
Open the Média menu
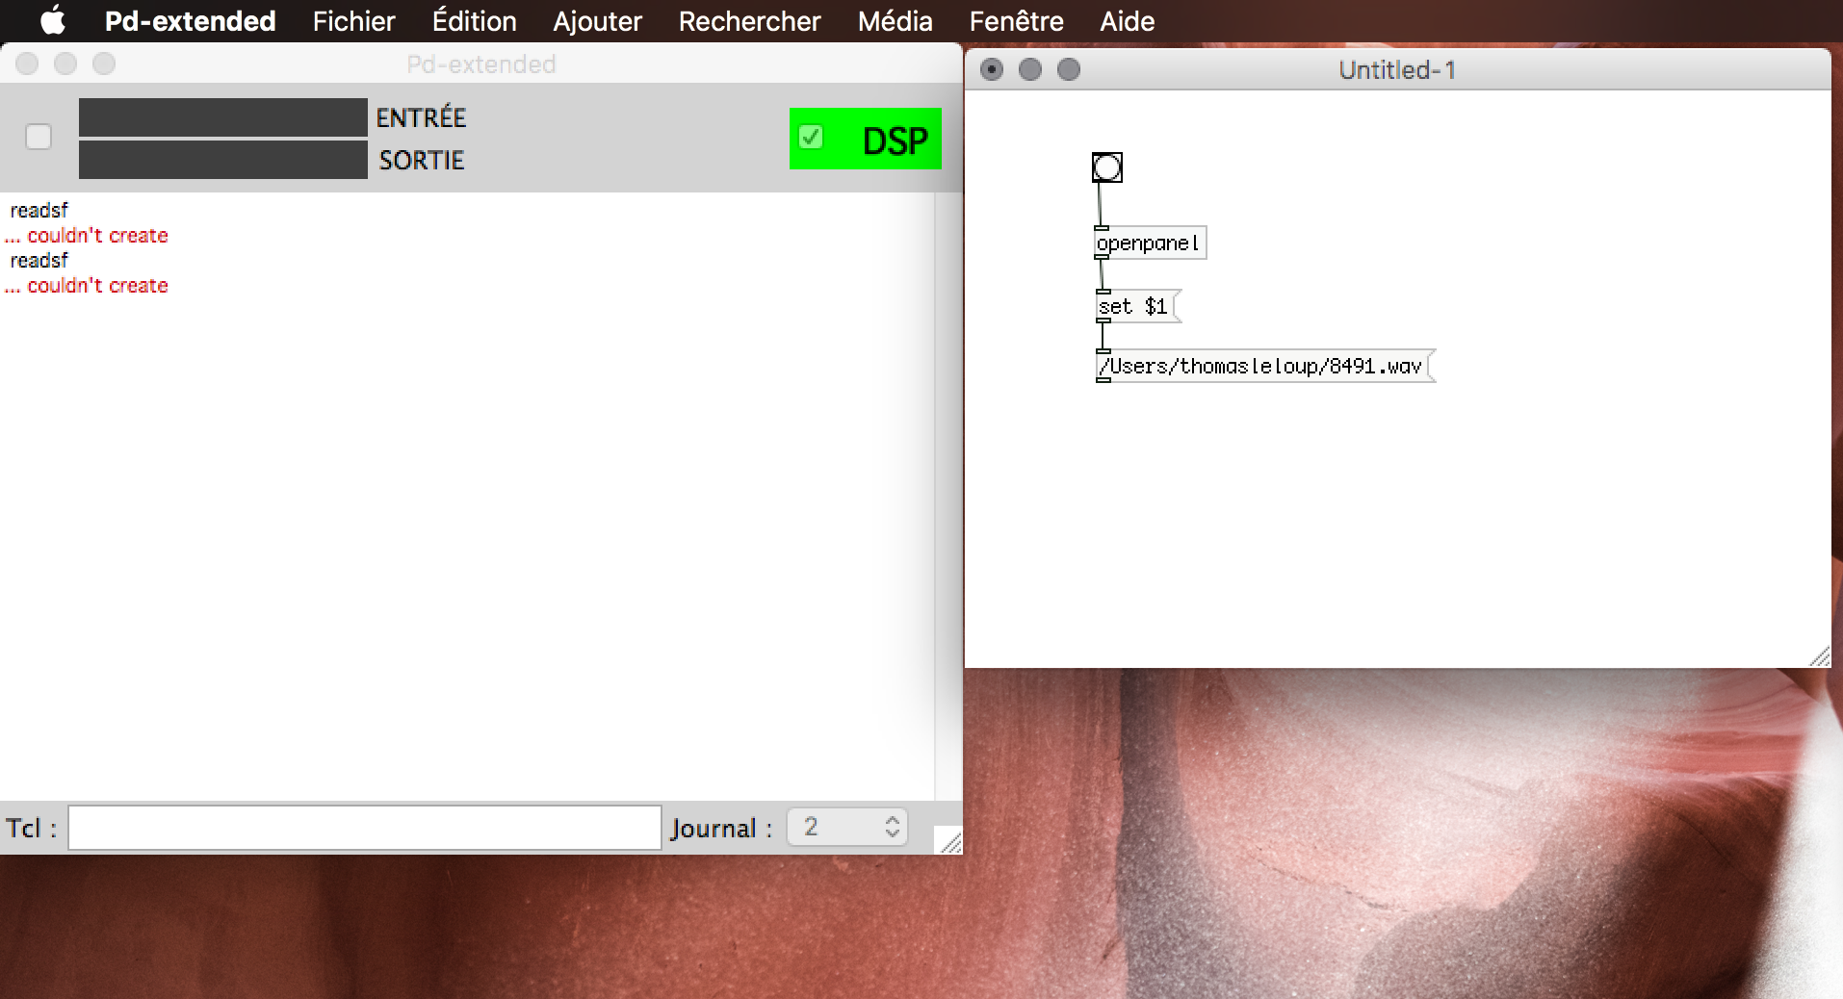(895, 20)
